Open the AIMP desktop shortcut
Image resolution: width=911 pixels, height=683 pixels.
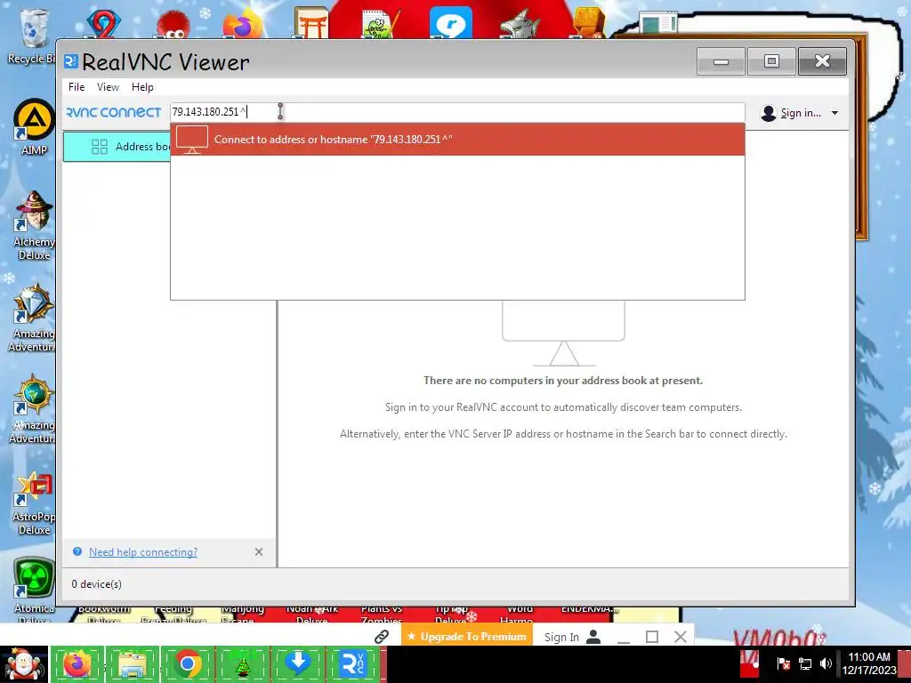click(34, 126)
